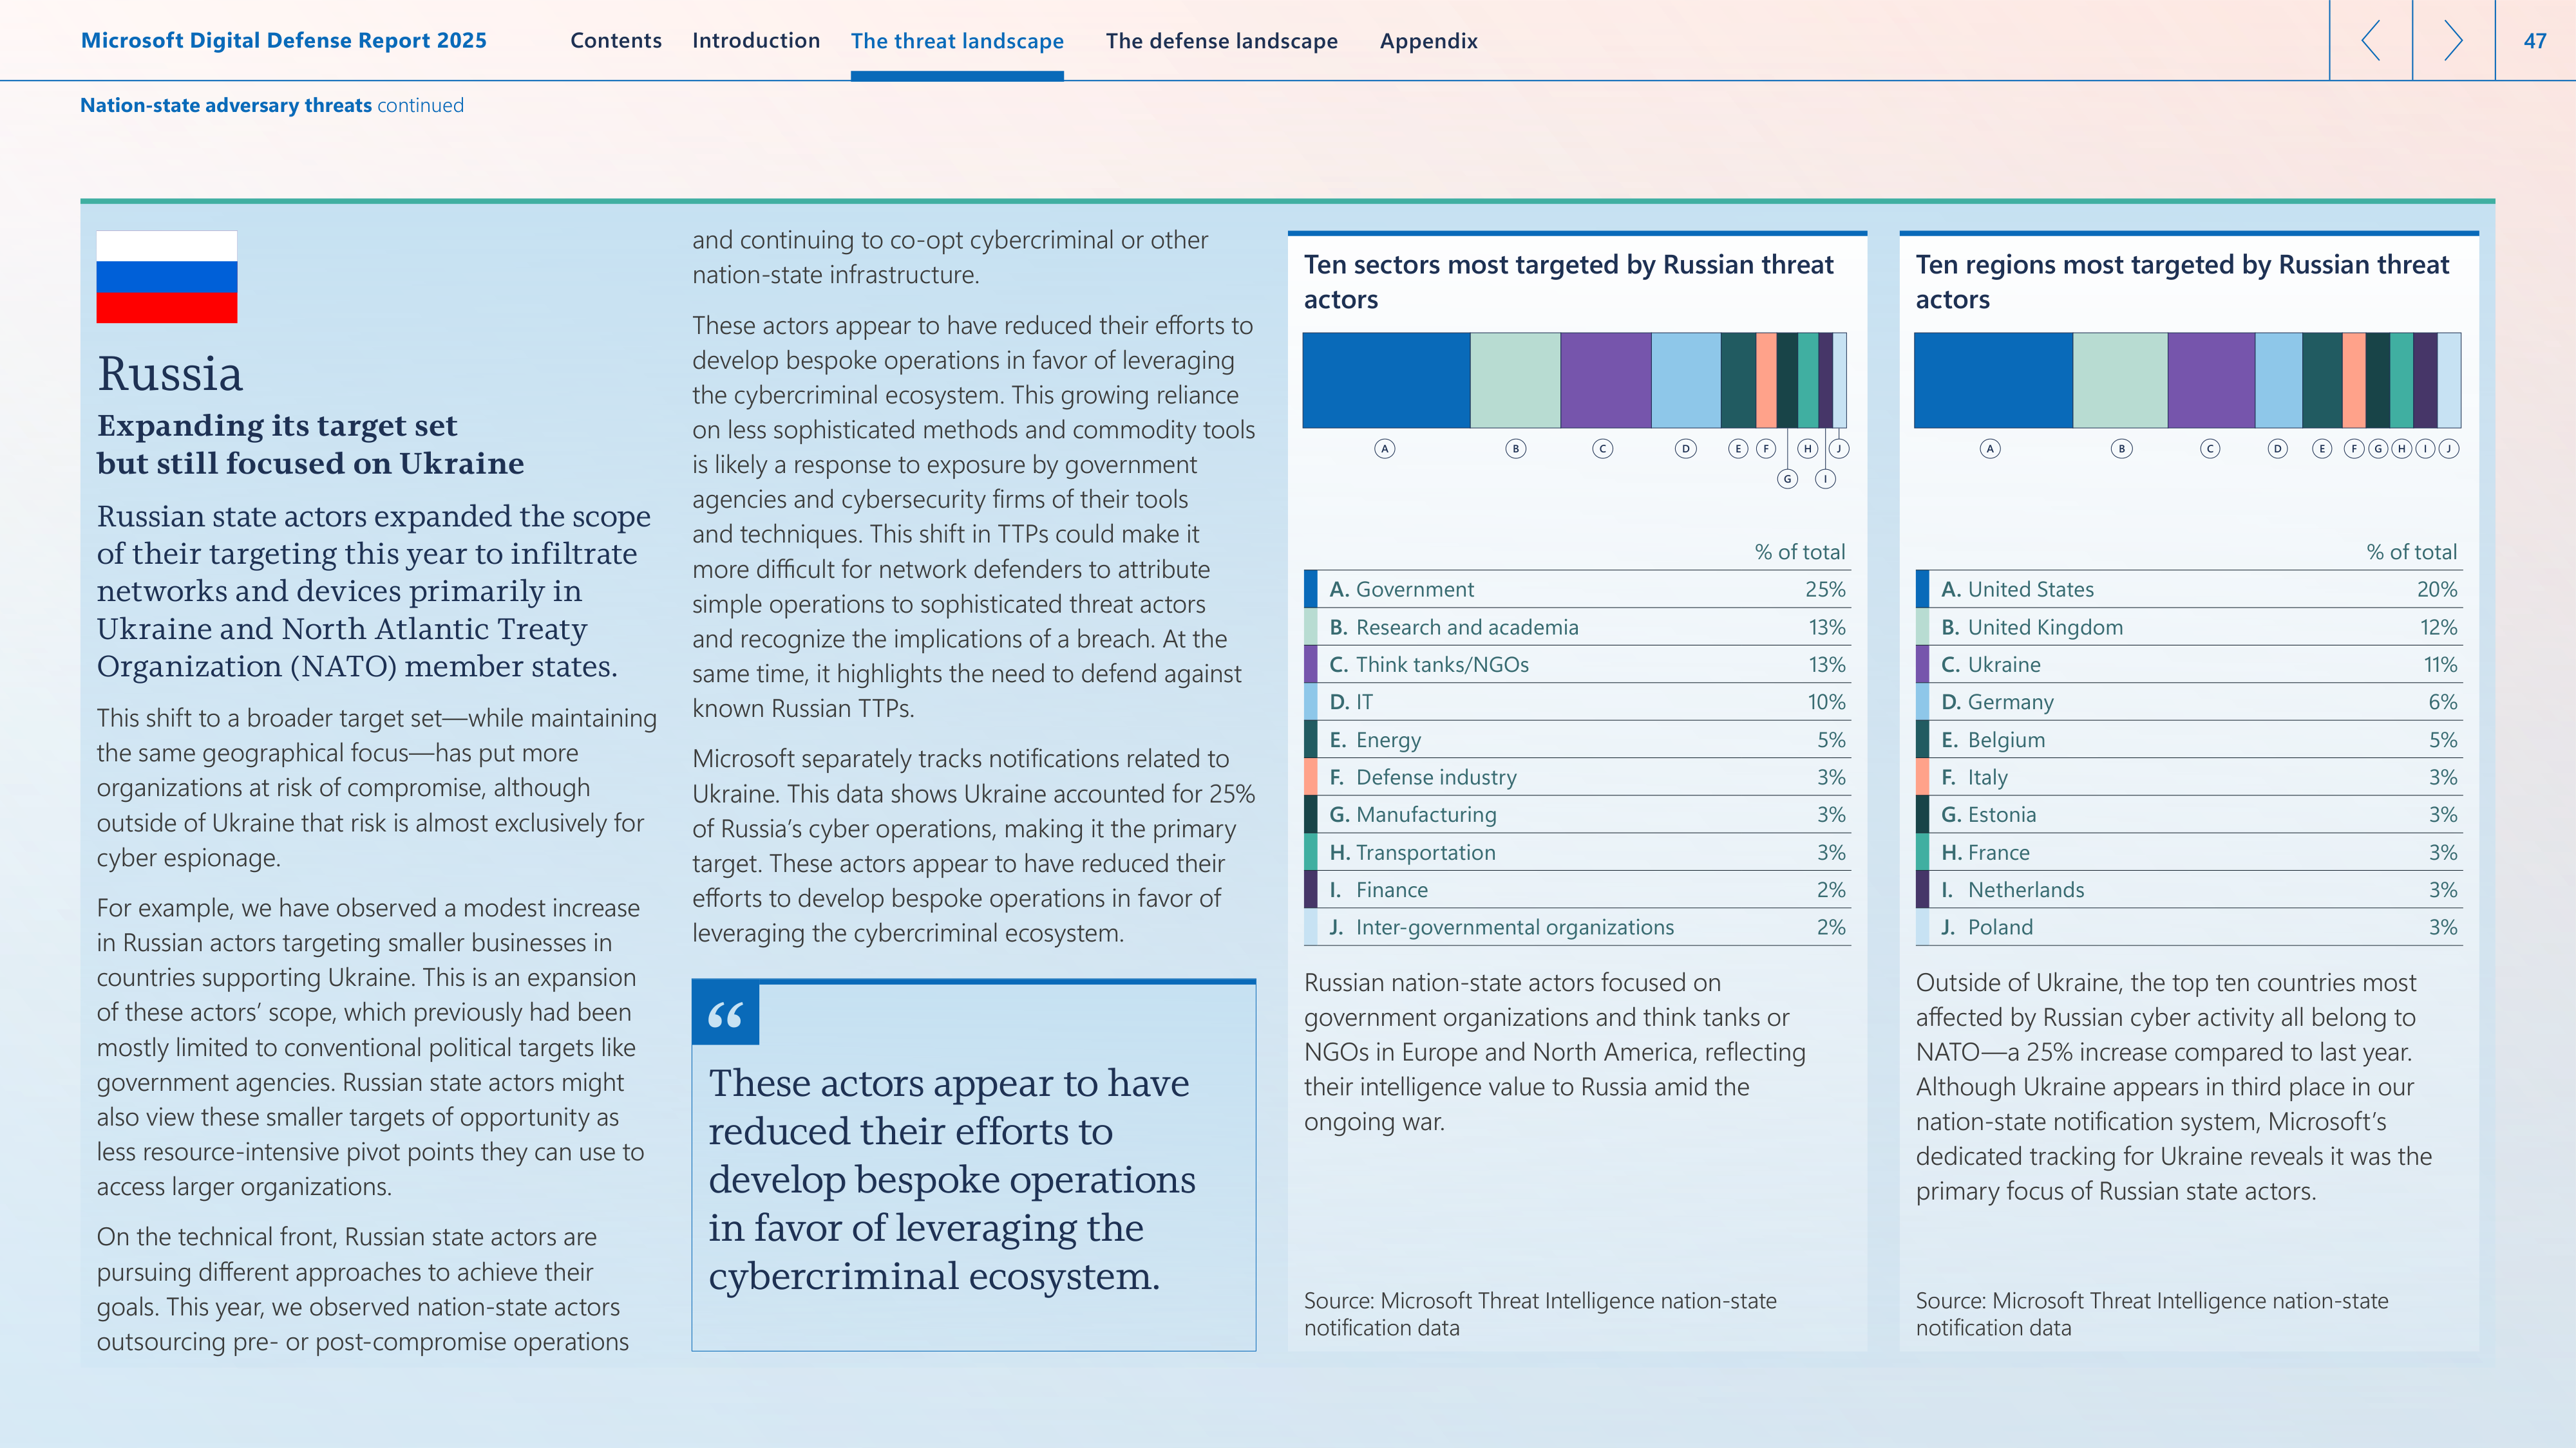Select the Defense industry row
2576x1448 pixels.
click(x=1577, y=777)
